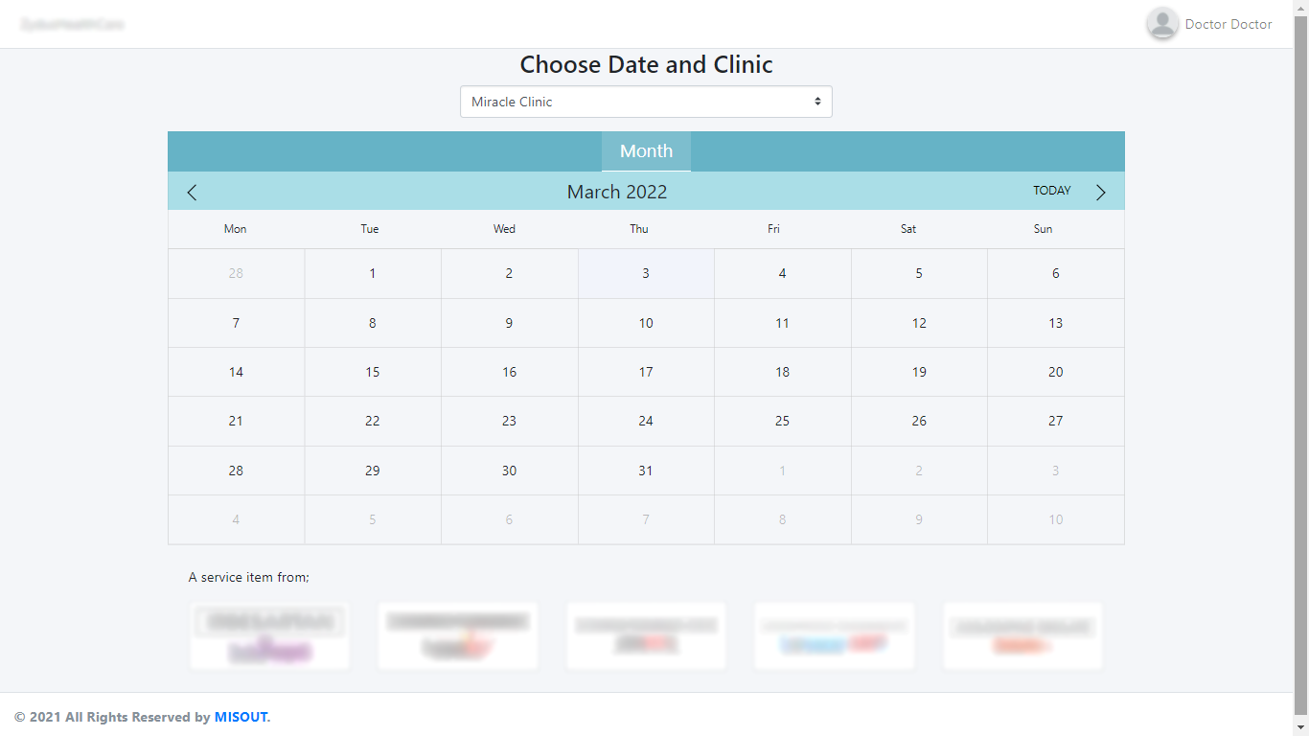This screenshot has height=736, width=1309.
Task: Open the MISOUT footer link
Action: (241, 717)
